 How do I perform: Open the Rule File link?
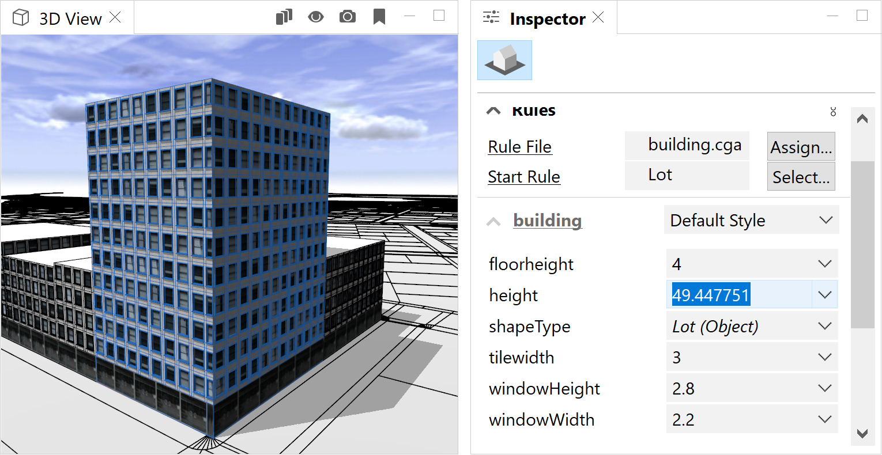pyautogui.click(x=519, y=147)
